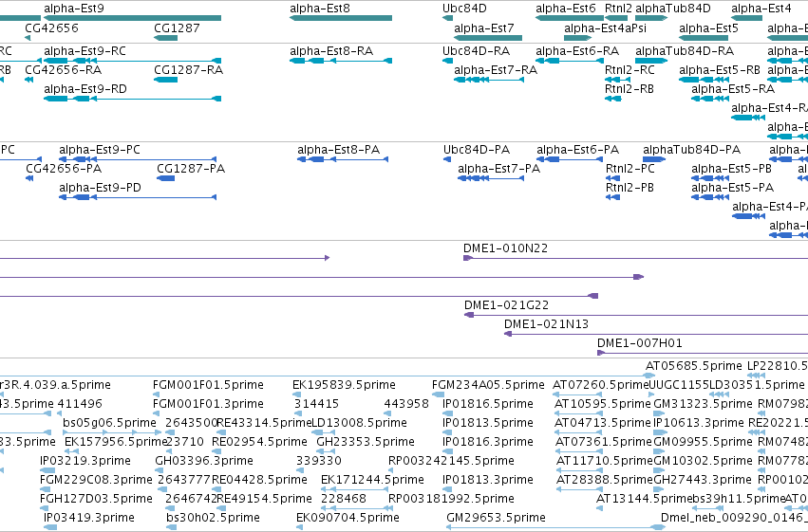Click the EK171244.5prime EST label

372,480
